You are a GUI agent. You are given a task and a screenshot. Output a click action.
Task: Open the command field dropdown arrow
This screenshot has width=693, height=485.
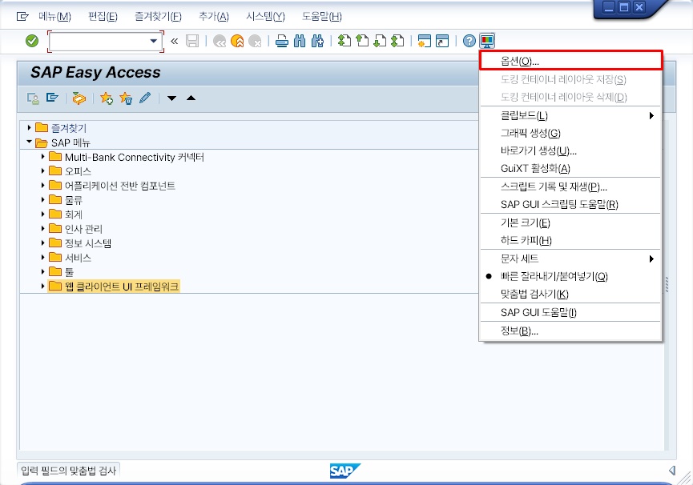coord(153,41)
